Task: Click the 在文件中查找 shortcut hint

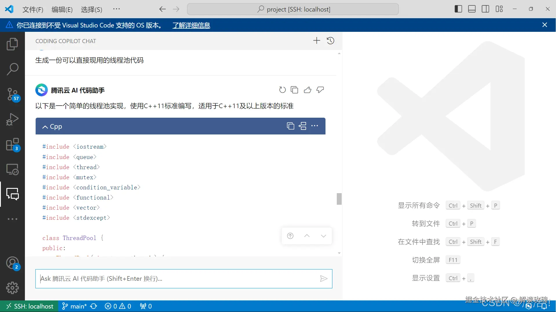Action: coord(448,242)
